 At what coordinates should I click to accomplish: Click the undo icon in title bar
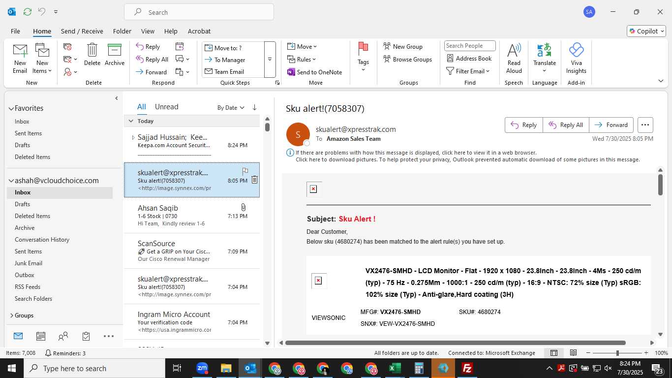(x=42, y=11)
